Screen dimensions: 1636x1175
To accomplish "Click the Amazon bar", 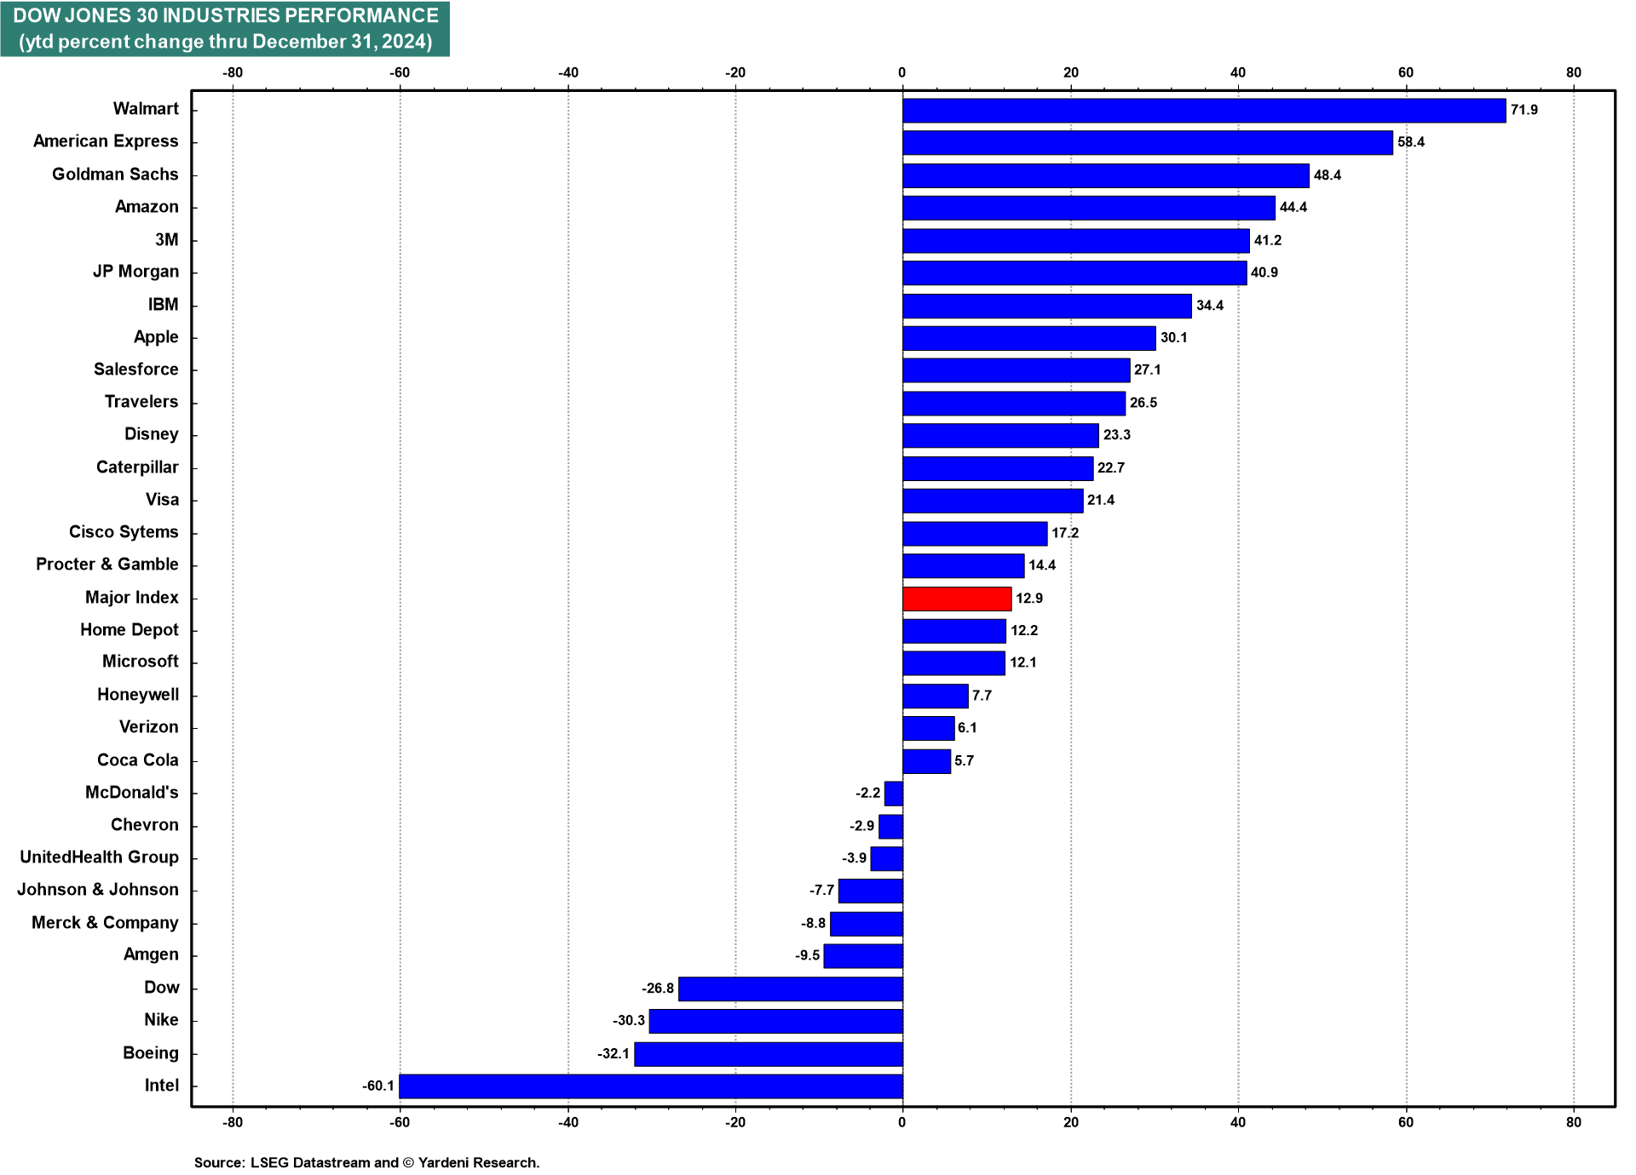I will pyautogui.click(x=1088, y=208).
